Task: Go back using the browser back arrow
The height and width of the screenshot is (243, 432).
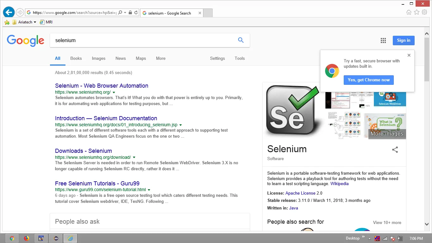Action: pyautogui.click(x=9, y=12)
